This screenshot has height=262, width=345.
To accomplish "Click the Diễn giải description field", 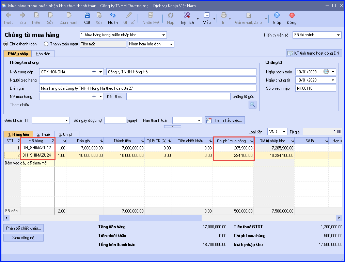I will [x=147, y=88].
